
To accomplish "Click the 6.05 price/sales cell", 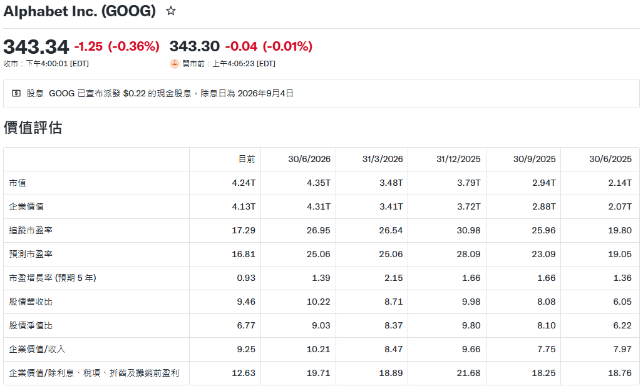I will (622, 302).
